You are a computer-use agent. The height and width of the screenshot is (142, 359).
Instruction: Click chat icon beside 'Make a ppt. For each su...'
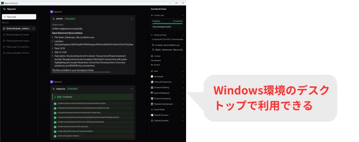pyautogui.click(x=4, y=47)
